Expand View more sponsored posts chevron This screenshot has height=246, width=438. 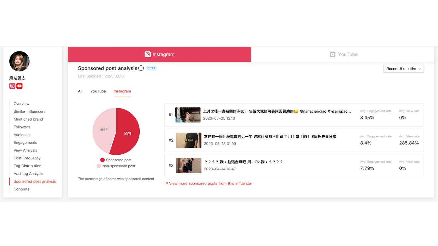tap(167, 183)
